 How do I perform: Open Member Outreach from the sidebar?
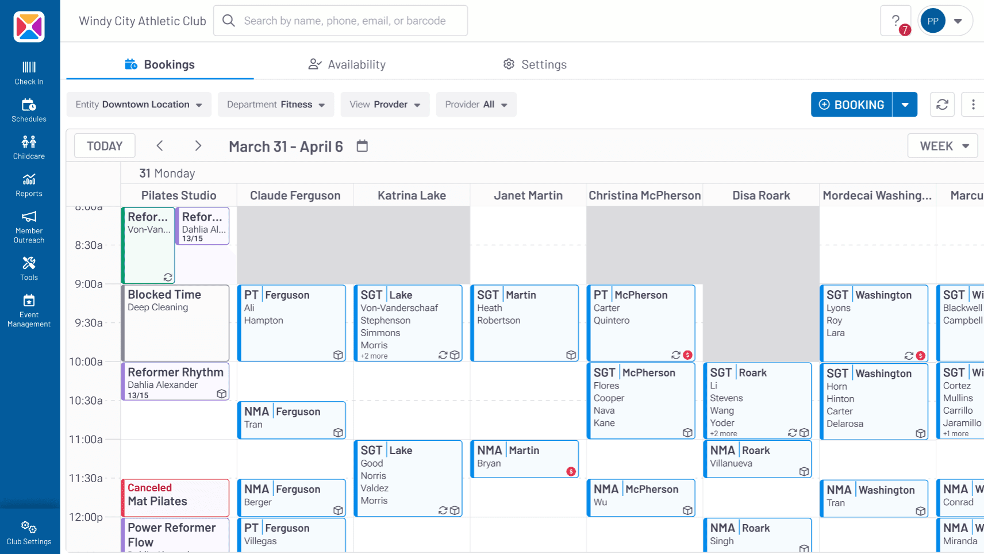click(x=29, y=223)
